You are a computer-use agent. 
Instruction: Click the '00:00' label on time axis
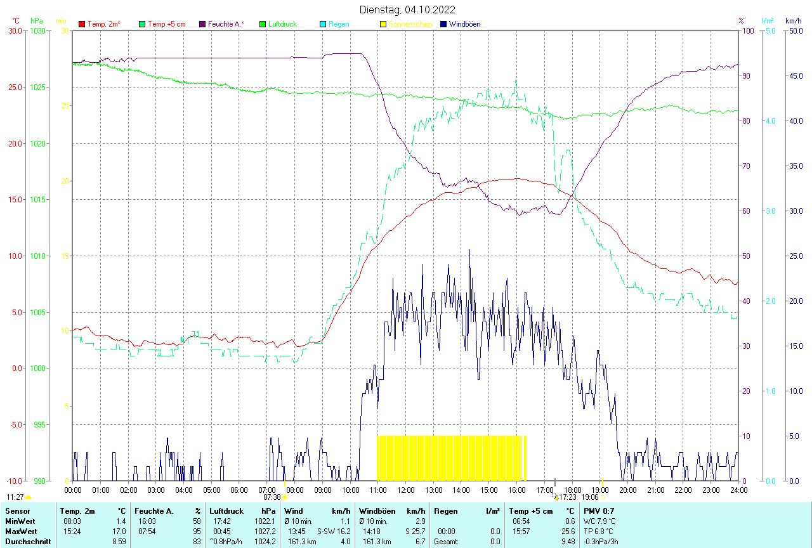(73, 490)
